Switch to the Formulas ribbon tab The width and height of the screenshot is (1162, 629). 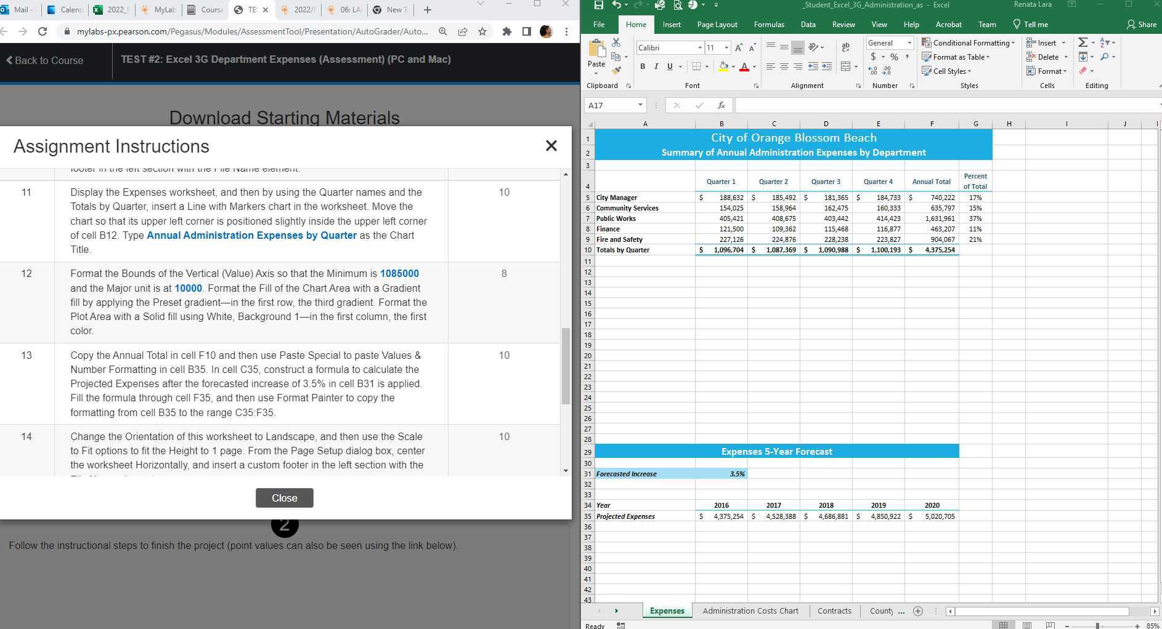tap(769, 24)
